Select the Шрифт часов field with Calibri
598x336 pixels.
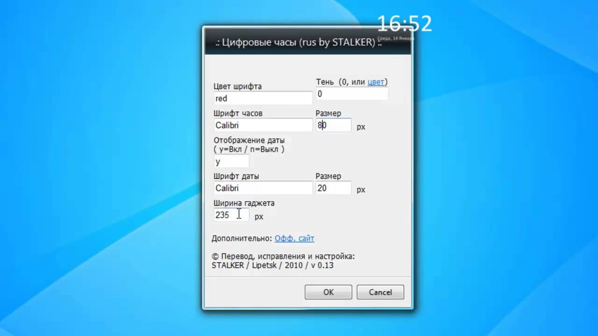[x=263, y=125]
